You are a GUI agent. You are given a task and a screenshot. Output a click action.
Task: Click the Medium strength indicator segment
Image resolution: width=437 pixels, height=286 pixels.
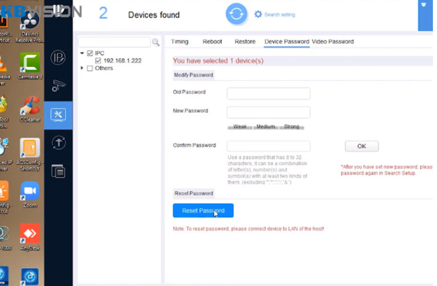265,127
